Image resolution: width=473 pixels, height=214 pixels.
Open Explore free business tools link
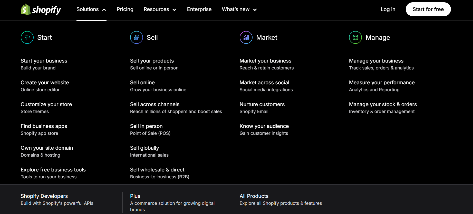(x=53, y=170)
